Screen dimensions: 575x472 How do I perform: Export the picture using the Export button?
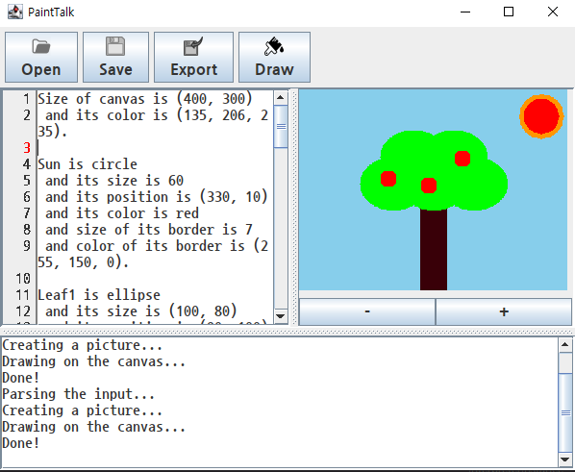193,58
